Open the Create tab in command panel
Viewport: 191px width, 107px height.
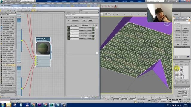point(175,18)
